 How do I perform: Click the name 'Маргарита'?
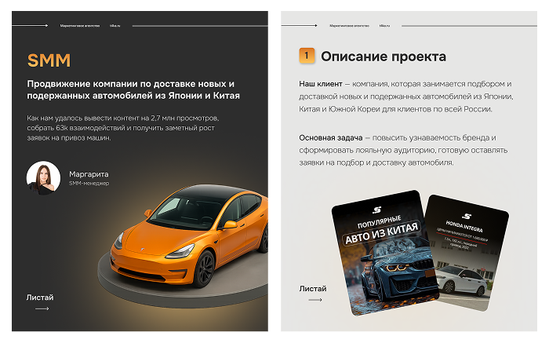pos(89,174)
